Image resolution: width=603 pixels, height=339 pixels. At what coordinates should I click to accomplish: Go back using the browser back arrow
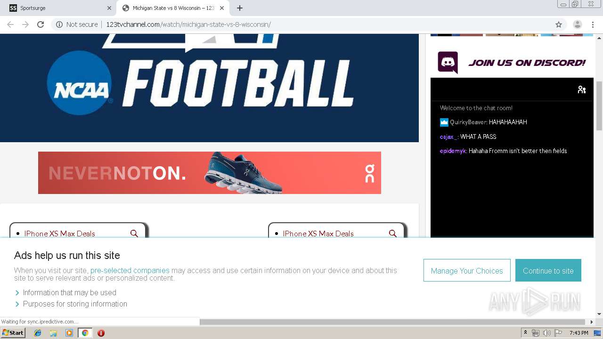click(x=10, y=24)
